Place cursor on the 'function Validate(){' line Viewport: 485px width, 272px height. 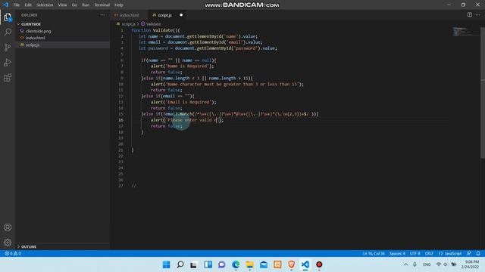155,30
